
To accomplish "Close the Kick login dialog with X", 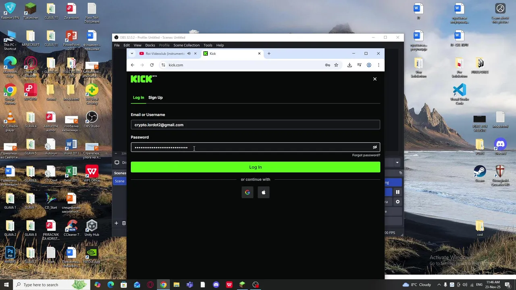I will (375, 79).
